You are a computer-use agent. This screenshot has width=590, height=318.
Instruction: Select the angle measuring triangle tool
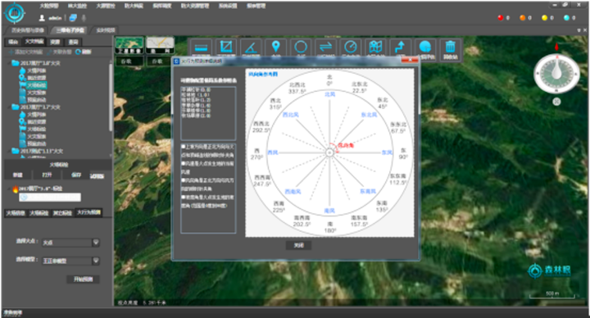251,48
